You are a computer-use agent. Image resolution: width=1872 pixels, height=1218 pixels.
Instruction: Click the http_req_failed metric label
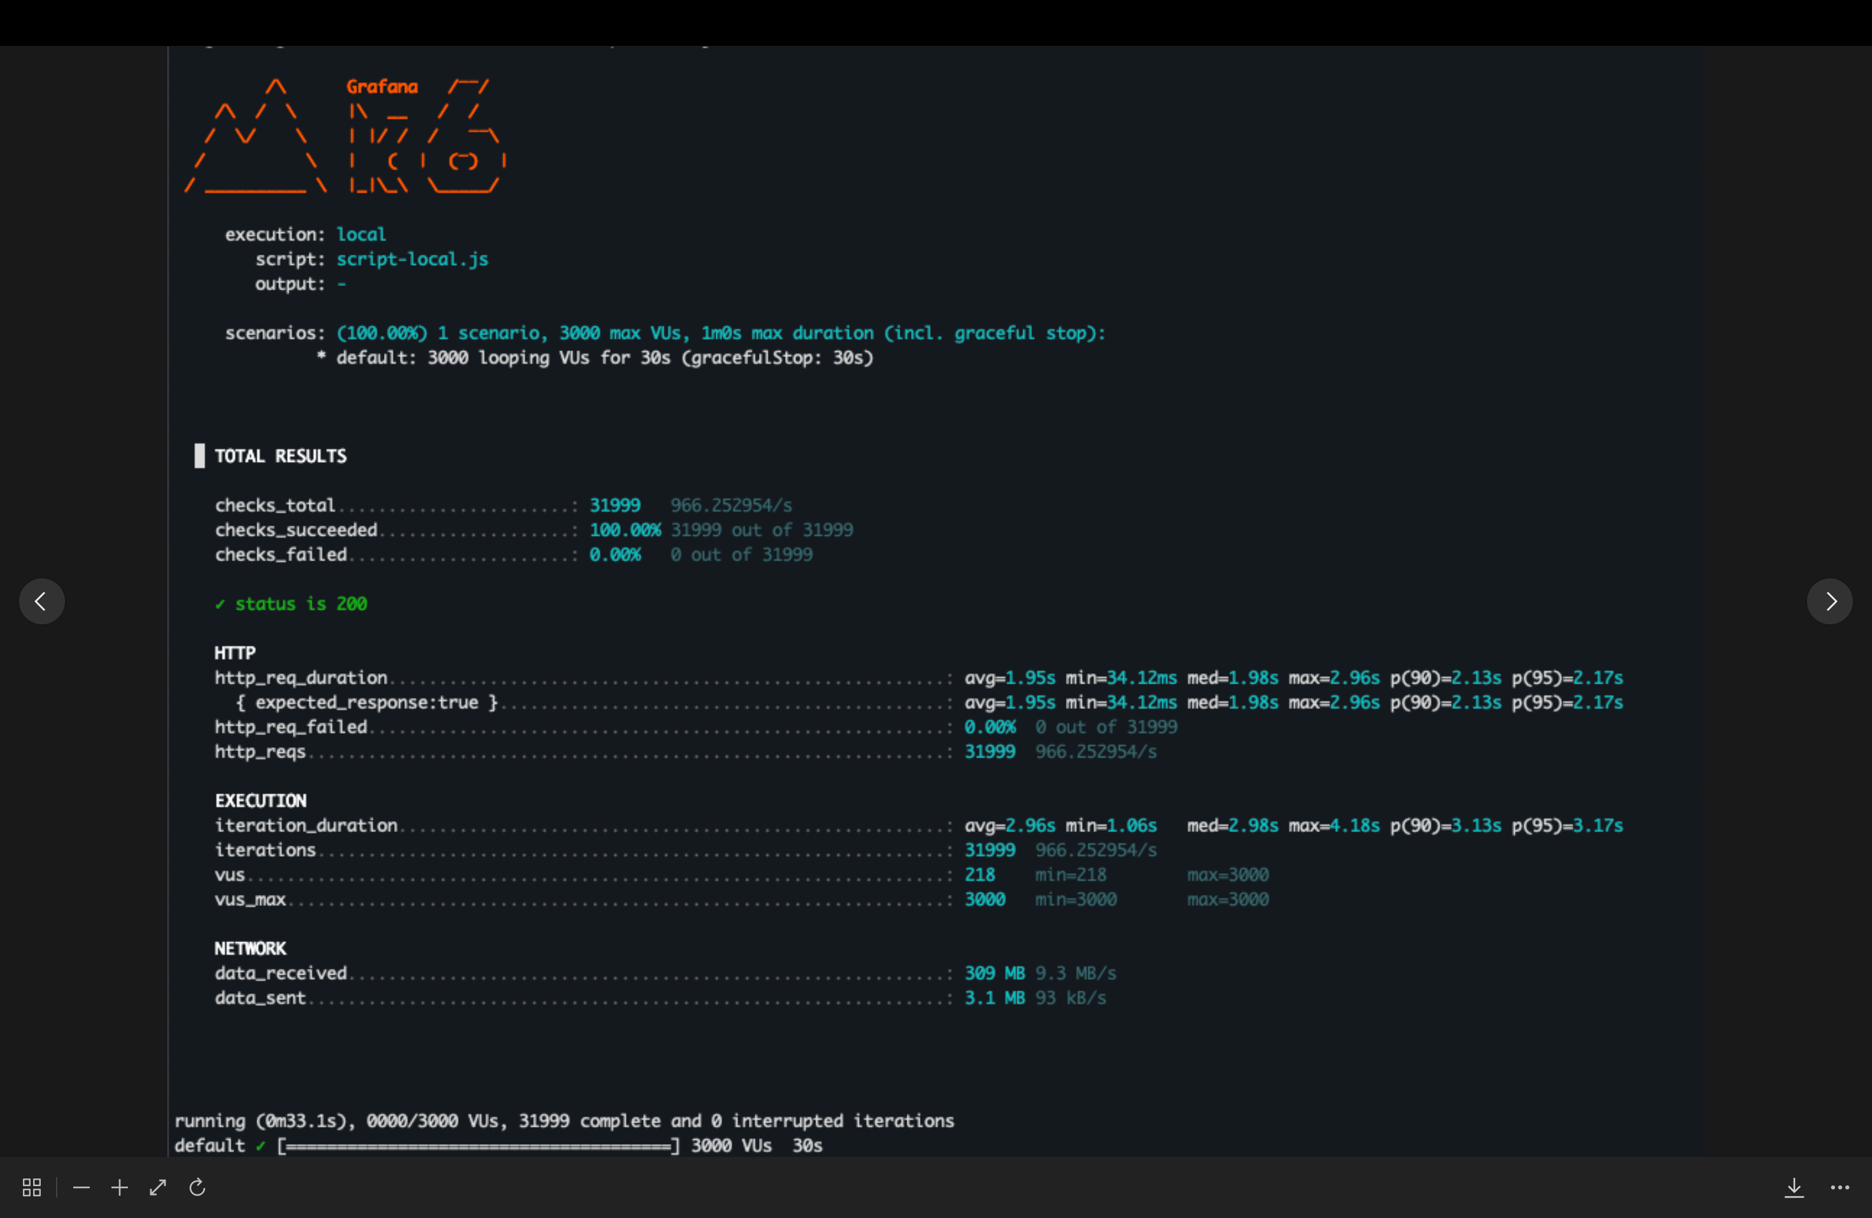point(291,727)
